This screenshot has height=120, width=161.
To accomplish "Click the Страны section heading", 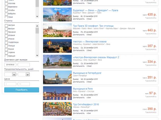I will tap(8, 21).
